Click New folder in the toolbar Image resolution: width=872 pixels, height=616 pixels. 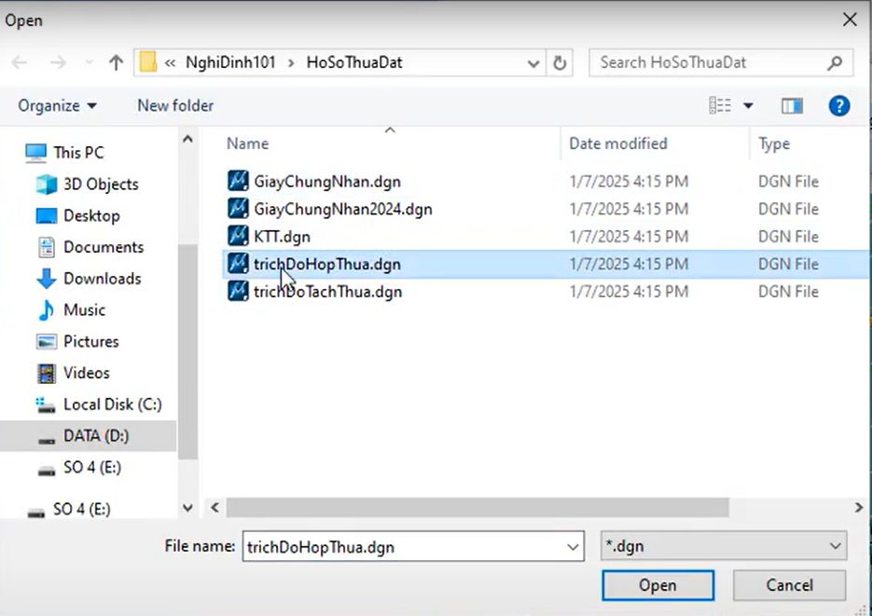[x=175, y=106]
